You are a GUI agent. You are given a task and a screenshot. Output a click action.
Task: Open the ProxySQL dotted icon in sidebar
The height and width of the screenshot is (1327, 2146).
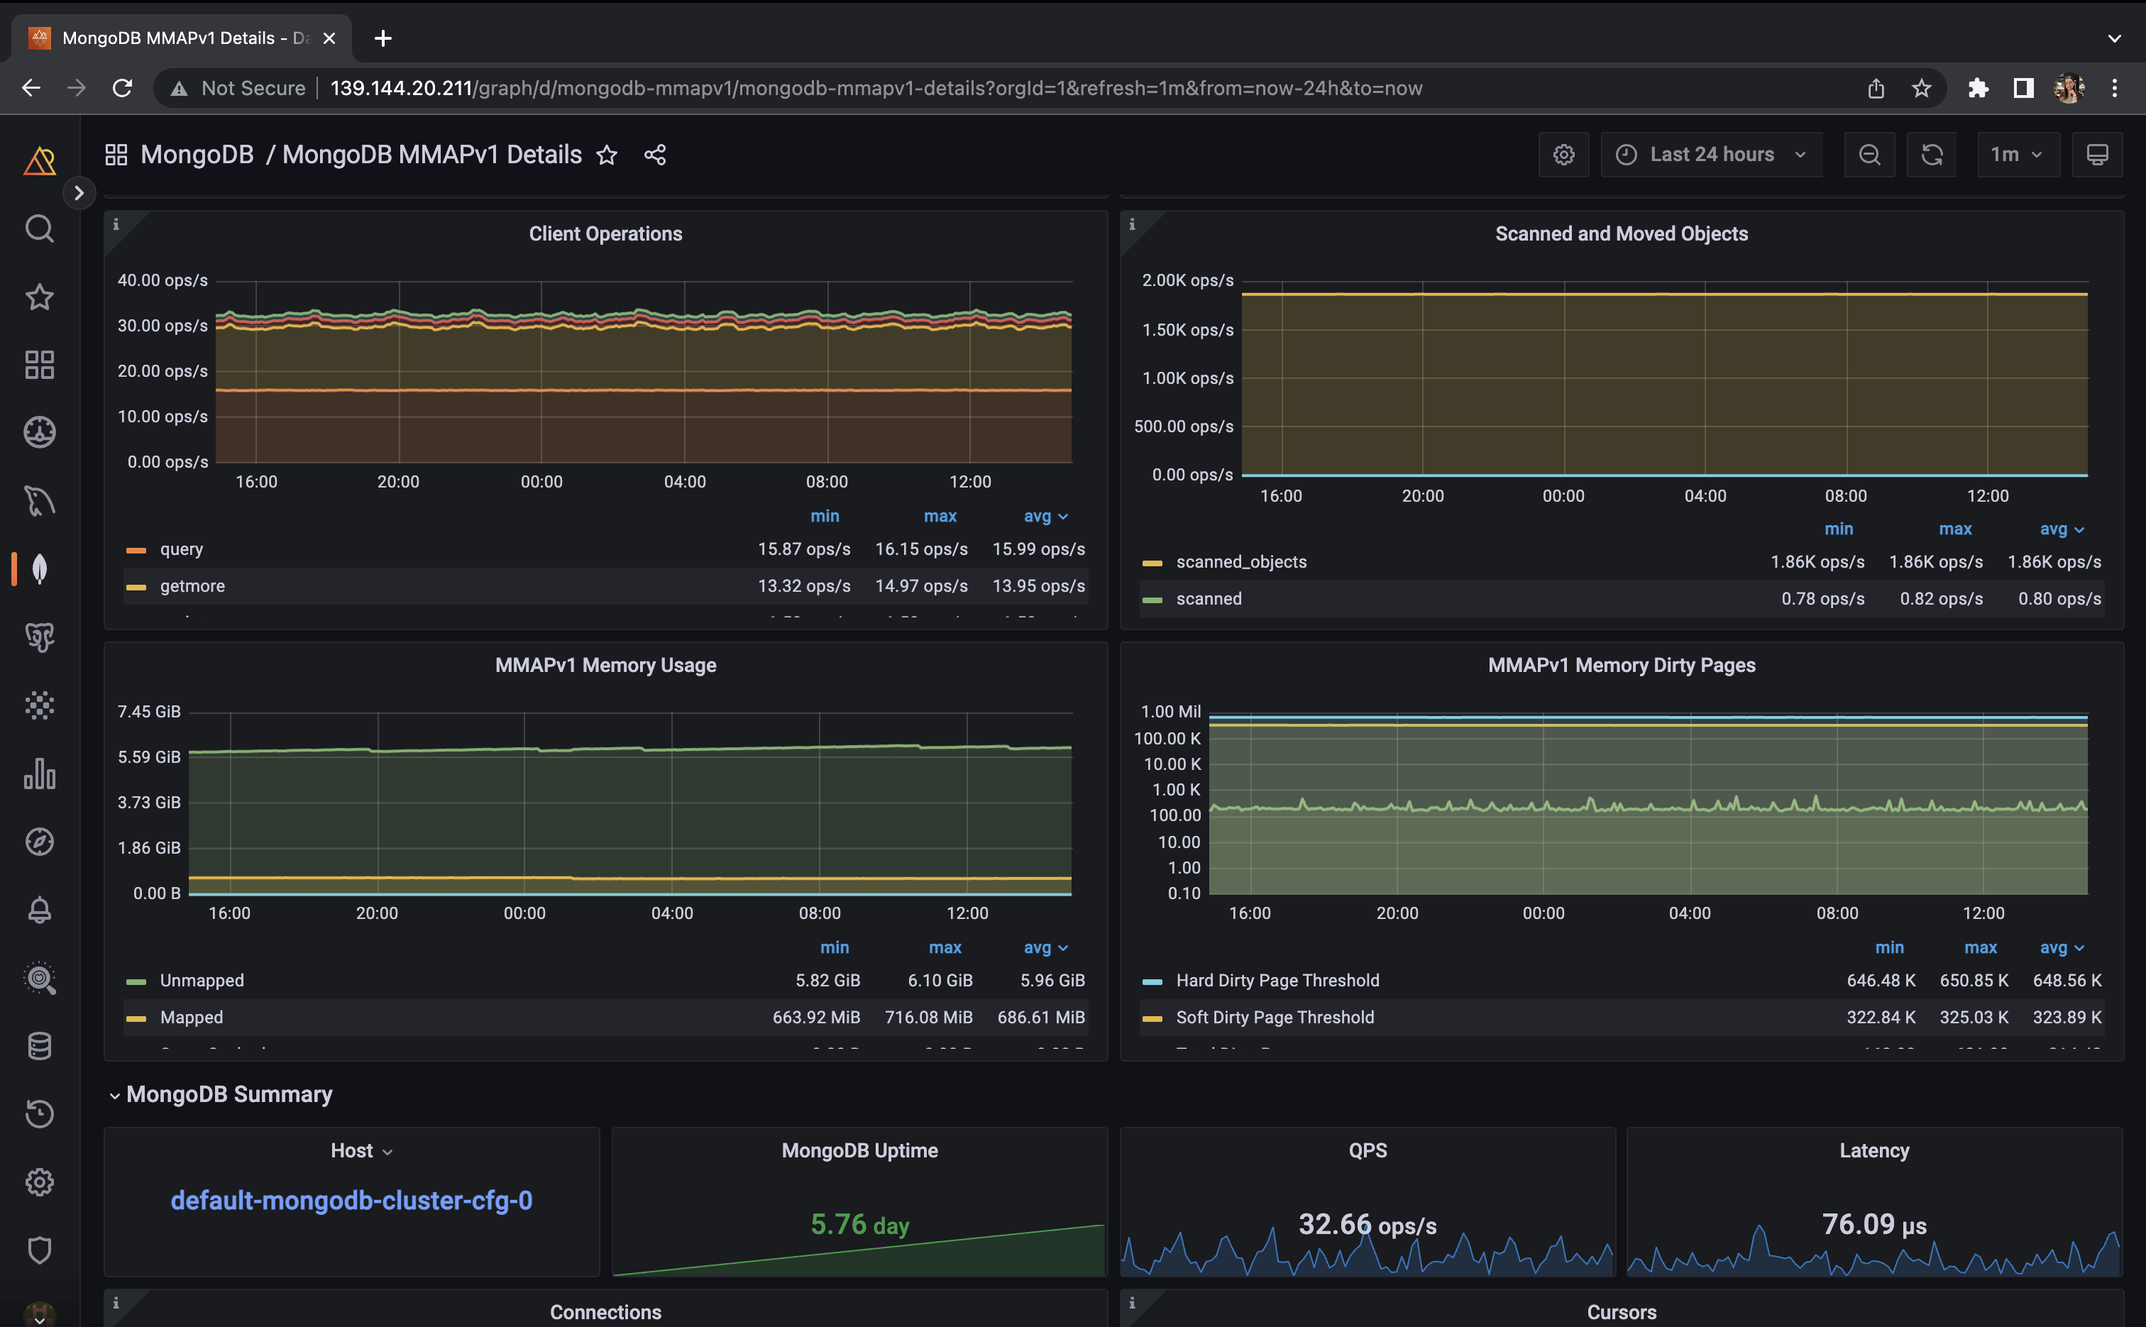point(40,705)
